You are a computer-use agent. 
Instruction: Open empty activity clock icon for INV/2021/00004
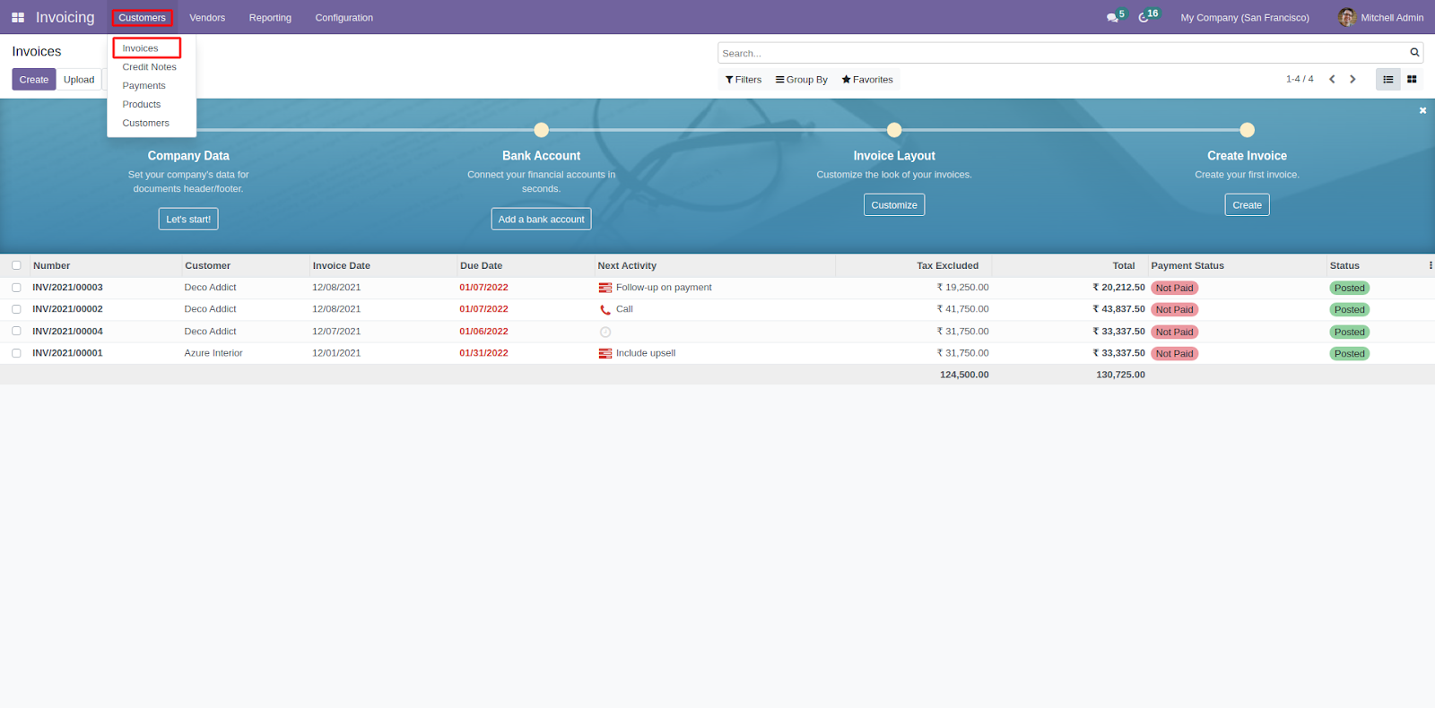pos(605,332)
